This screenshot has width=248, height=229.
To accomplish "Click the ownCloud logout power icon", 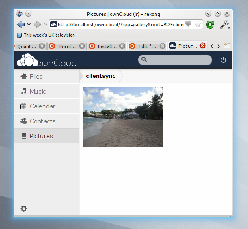I will [x=223, y=60].
